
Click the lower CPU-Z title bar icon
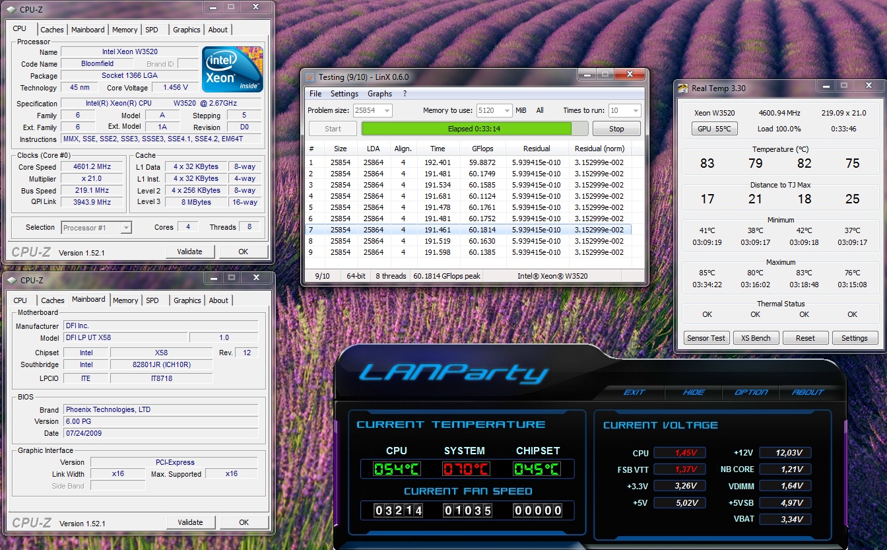11,280
